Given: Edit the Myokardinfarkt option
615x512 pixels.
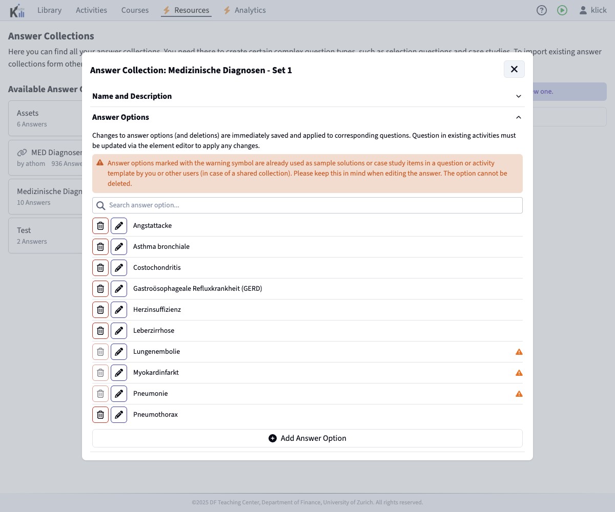Looking at the screenshot, I should (119, 373).
